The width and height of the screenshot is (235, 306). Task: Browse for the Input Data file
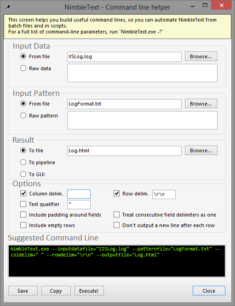[201, 56]
